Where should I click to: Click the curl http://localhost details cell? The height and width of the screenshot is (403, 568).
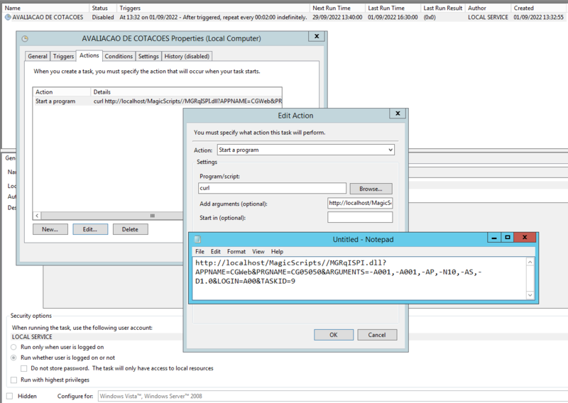187,101
